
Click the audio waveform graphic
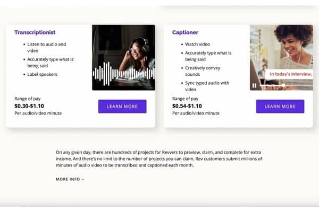[123, 74]
